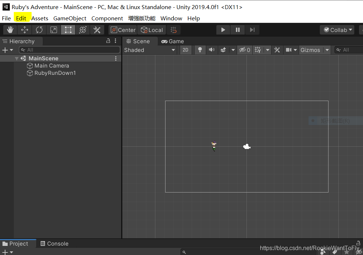363x255 pixels.
Task: Open the Component menu
Action: coord(107,18)
